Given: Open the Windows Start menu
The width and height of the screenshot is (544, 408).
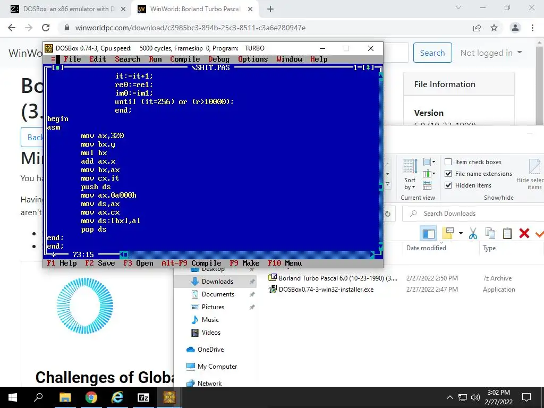Looking at the screenshot, I should (x=13, y=397).
